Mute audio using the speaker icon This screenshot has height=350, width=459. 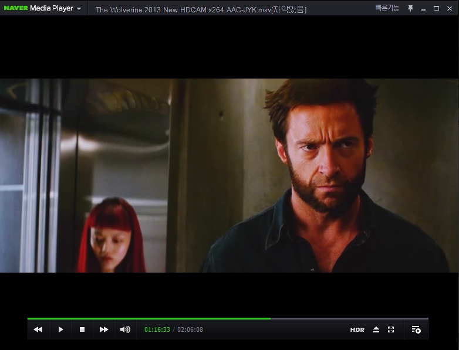point(125,329)
